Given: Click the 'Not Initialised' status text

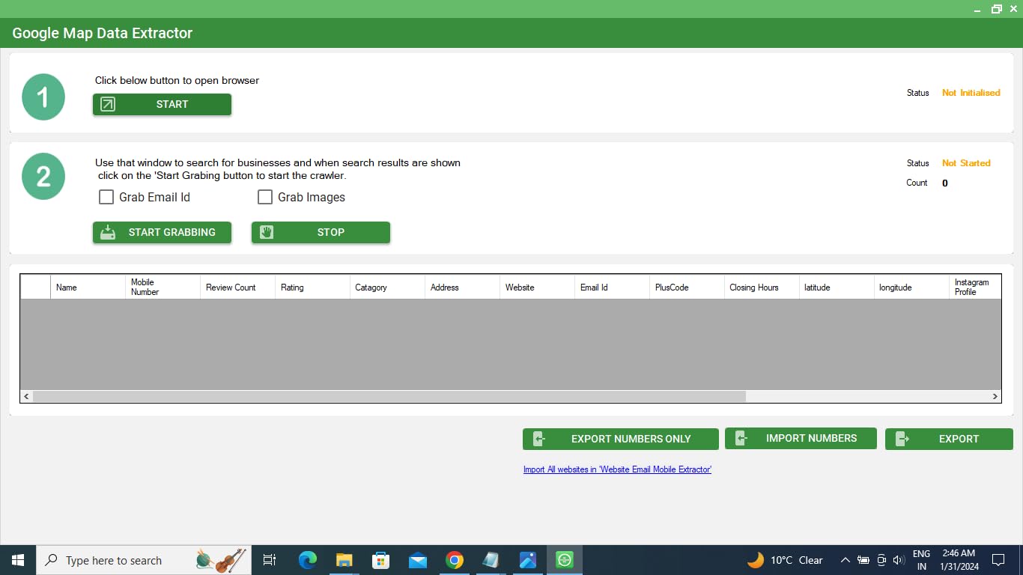Looking at the screenshot, I should (x=971, y=93).
